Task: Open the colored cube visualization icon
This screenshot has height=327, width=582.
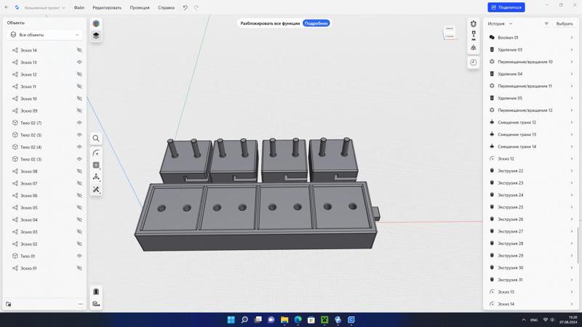Action: [96, 23]
